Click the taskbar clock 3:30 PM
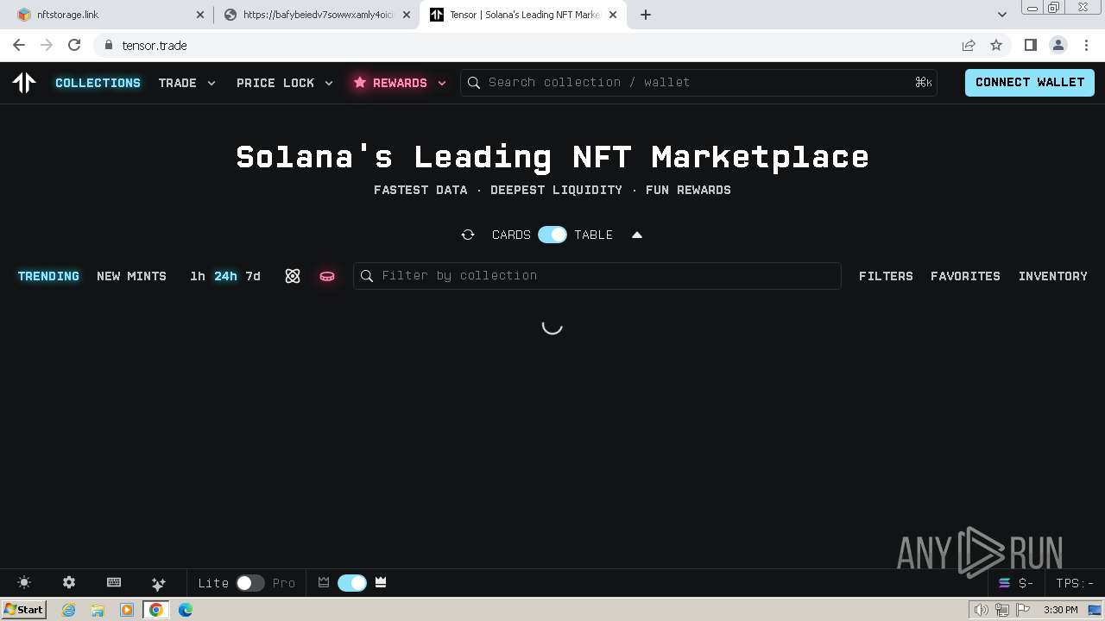This screenshot has width=1105, height=621. (x=1060, y=610)
